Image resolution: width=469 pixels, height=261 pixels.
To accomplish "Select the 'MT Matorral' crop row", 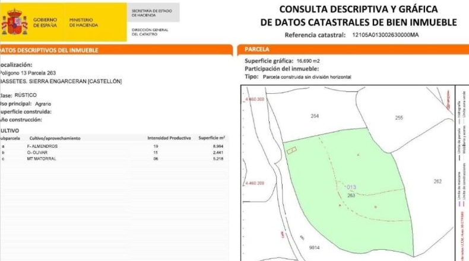I will [x=113, y=159].
